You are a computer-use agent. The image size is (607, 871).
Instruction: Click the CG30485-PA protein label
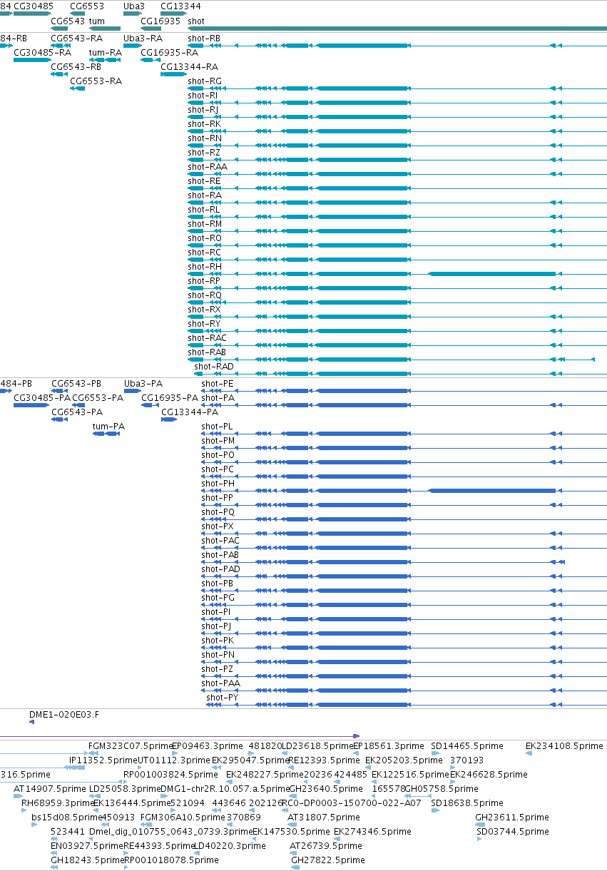pyautogui.click(x=43, y=398)
